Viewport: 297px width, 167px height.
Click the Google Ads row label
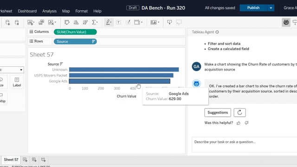pos(58,81)
